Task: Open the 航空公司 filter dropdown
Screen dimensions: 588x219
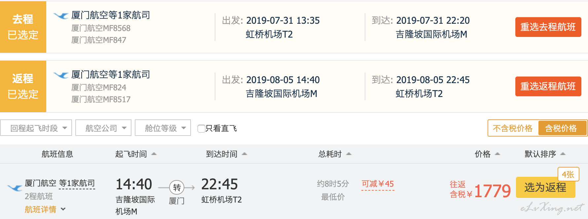Action: (x=103, y=128)
